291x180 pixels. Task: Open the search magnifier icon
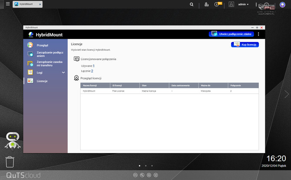pyautogui.click(x=192, y=4)
